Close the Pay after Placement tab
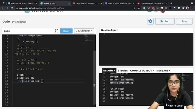This screenshot has height=109, width=195. [x=37, y=3]
